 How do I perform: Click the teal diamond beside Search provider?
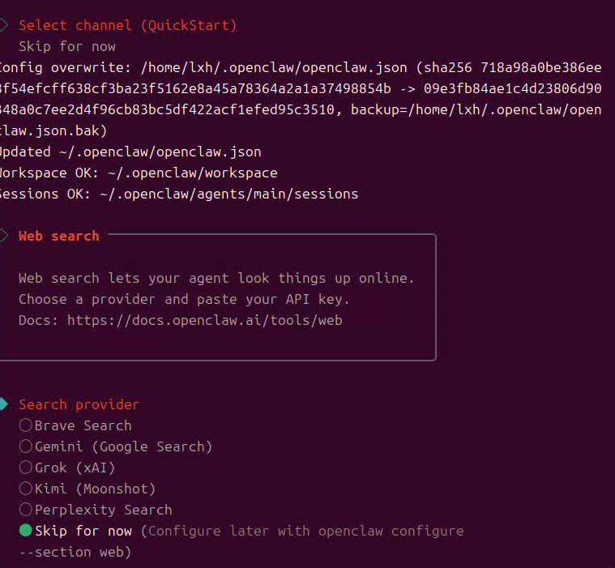3,404
